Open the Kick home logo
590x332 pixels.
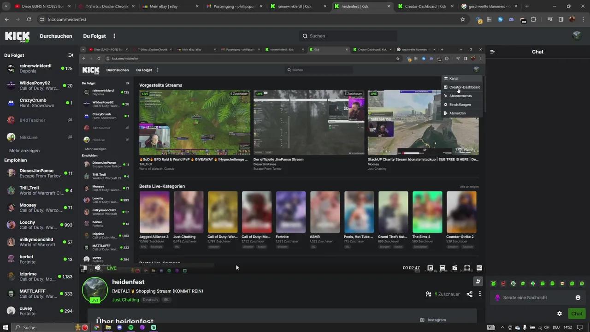click(17, 36)
